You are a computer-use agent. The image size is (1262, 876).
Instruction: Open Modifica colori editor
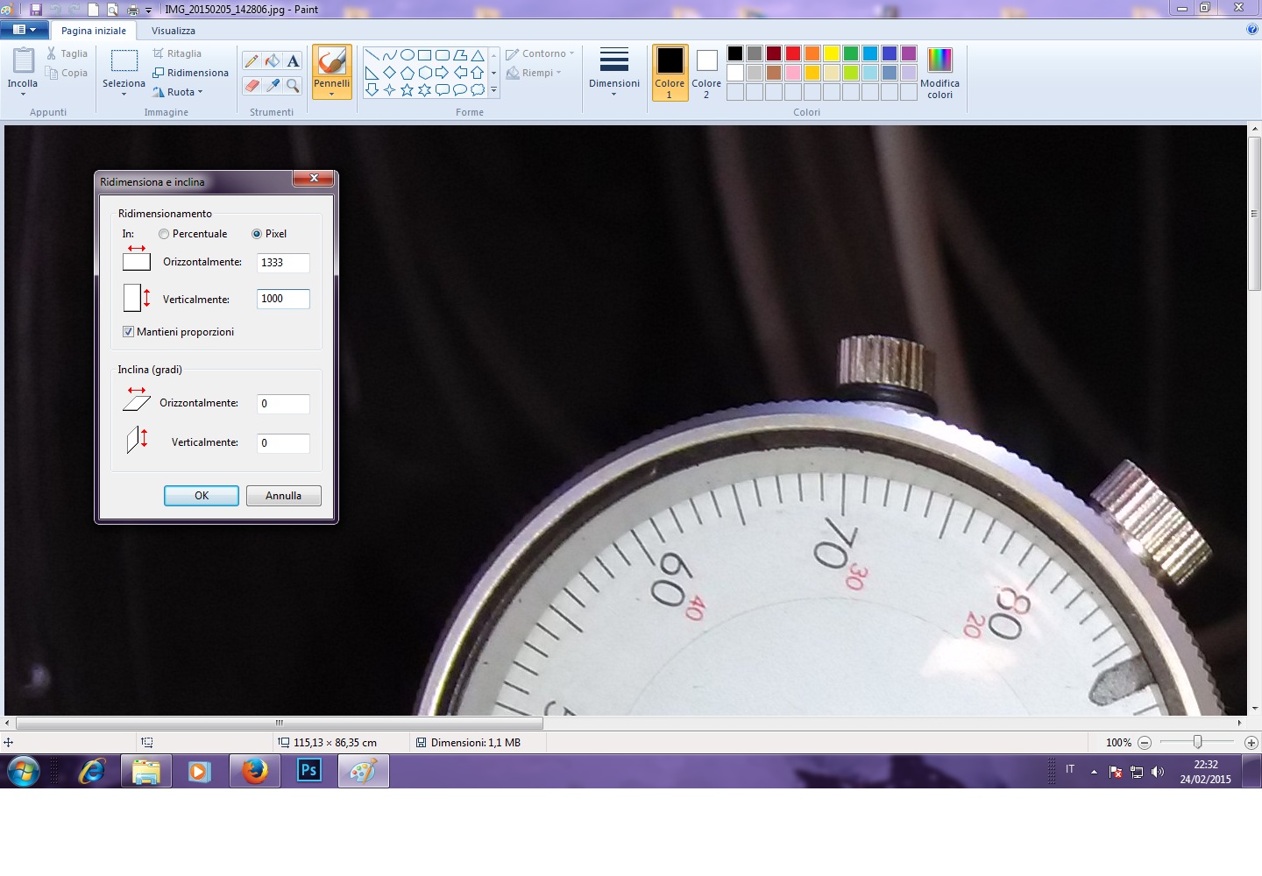coord(939,73)
